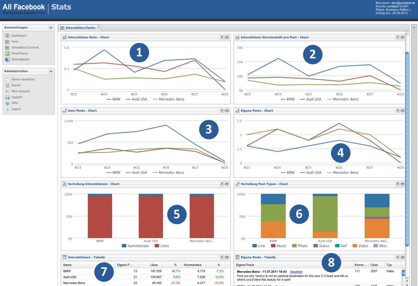
Task: Open the Events page
Action: pos(16,85)
